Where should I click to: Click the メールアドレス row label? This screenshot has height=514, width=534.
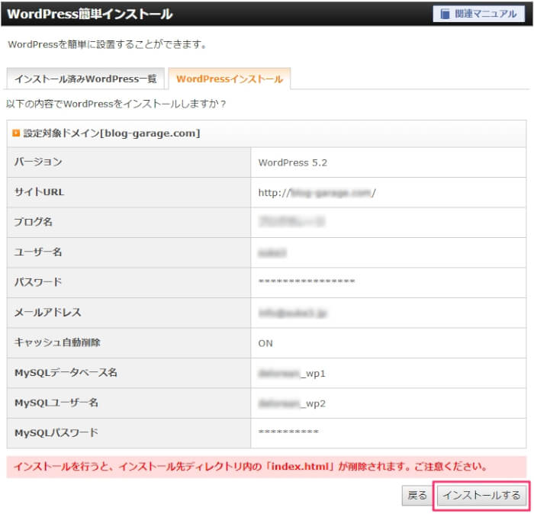tap(47, 312)
